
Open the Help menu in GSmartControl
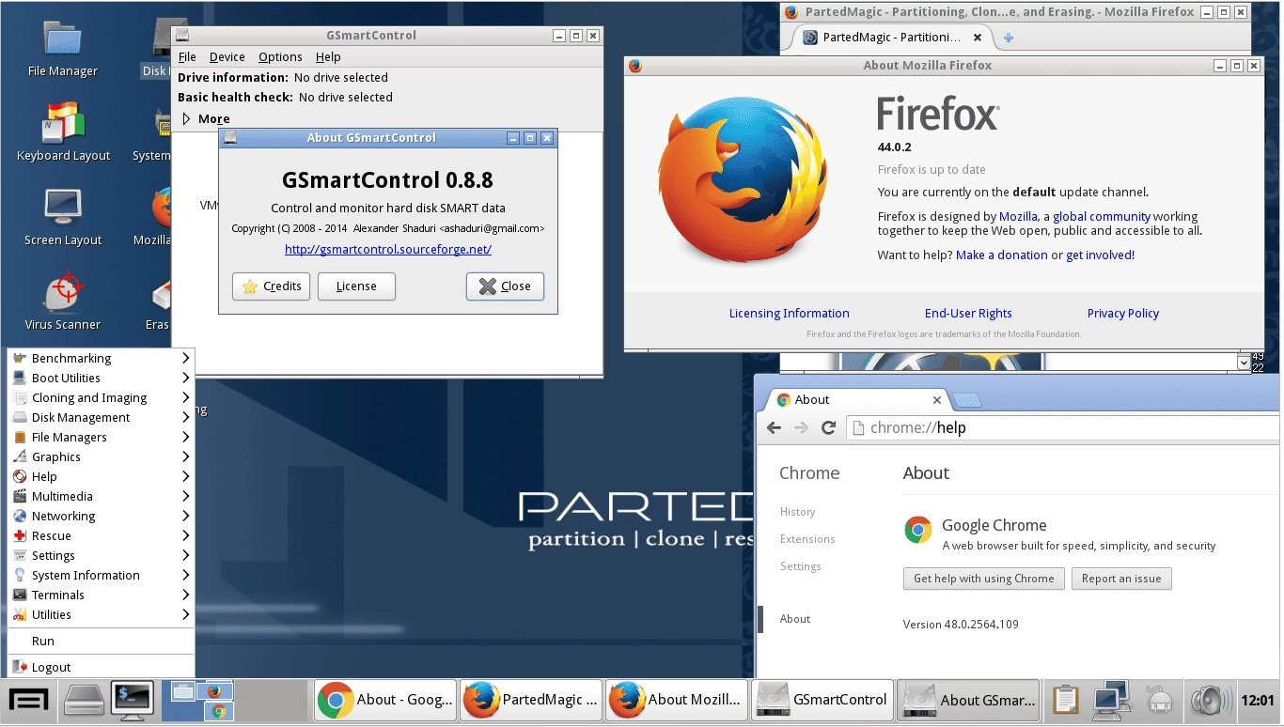328,57
